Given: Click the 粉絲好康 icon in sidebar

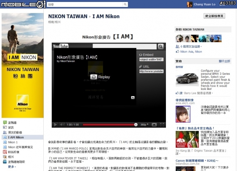Looking at the screenshot, I should point(5,152).
